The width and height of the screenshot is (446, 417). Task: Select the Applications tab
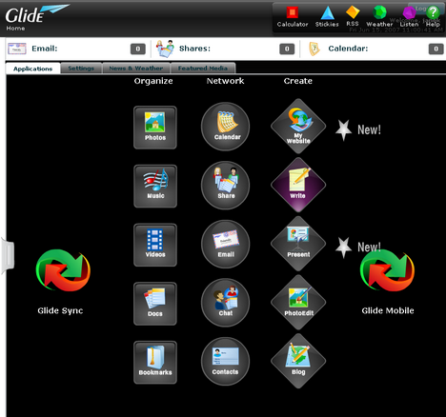(x=32, y=69)
